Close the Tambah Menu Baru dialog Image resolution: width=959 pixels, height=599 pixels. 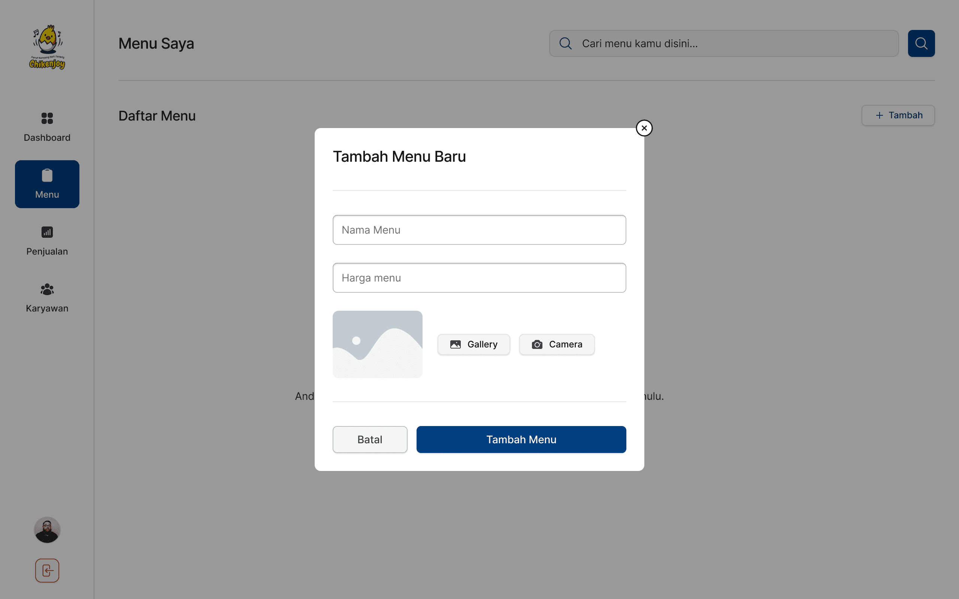(x=644, y=128)
